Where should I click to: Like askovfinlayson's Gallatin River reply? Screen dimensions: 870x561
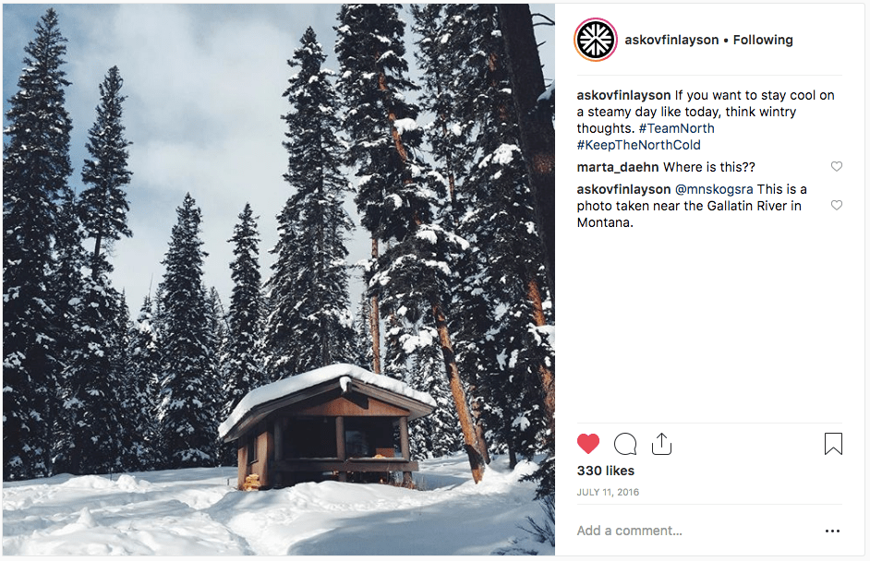[x=837, y=205]
